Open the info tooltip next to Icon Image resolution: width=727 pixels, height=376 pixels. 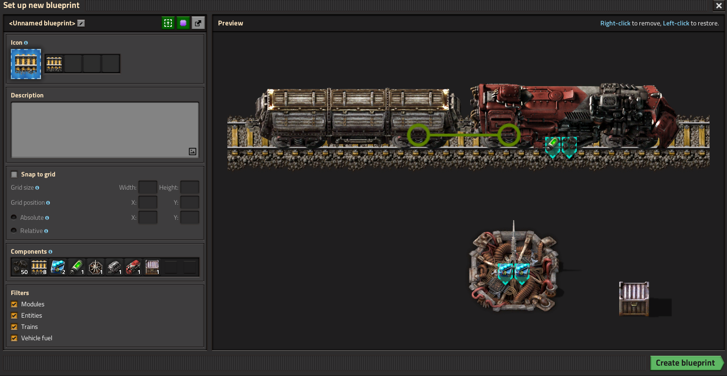(x=26, y=43)
